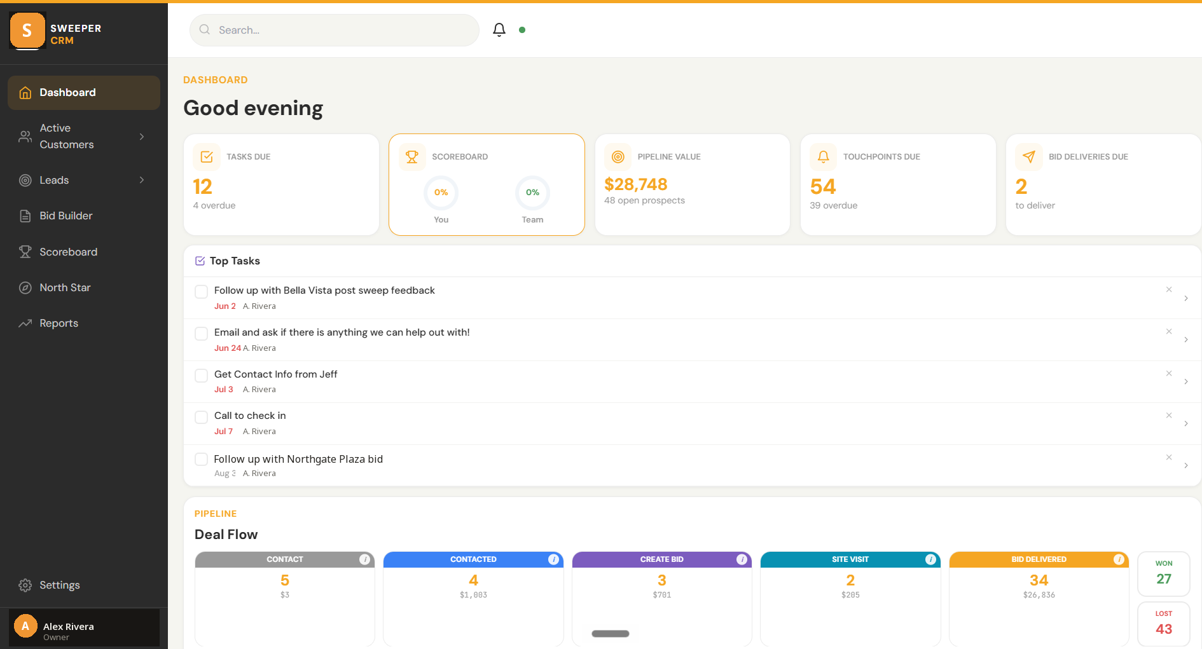Click the info icon on the Bid Delivered stage
The width and height of the screenshot is (1202, 649).
click(1119, 559)
